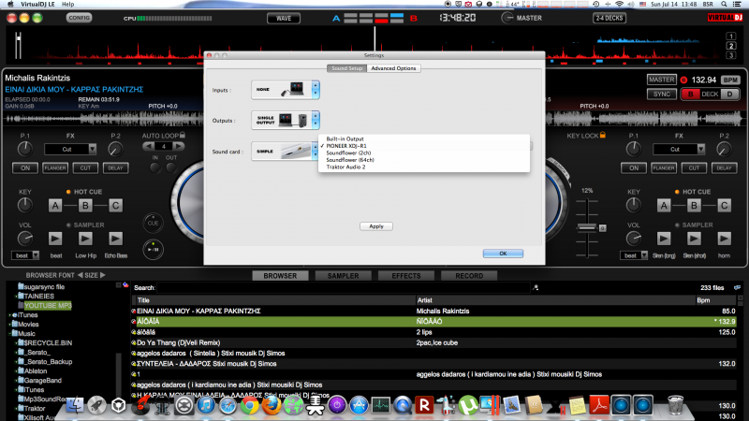The width and height of the screenshot is (749, 421).
Task: Click the right deck pitch slider
Action: (587, 227)
